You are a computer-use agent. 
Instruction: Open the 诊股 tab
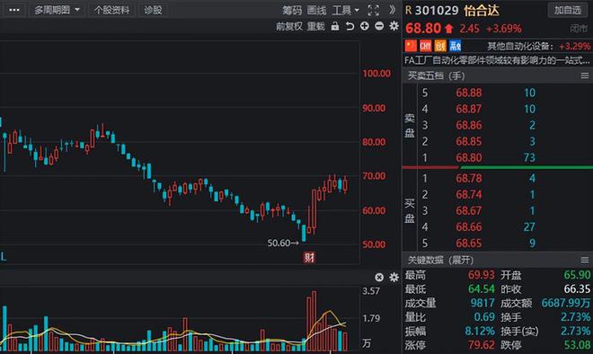pyautogui.click(x=153, y=10)
